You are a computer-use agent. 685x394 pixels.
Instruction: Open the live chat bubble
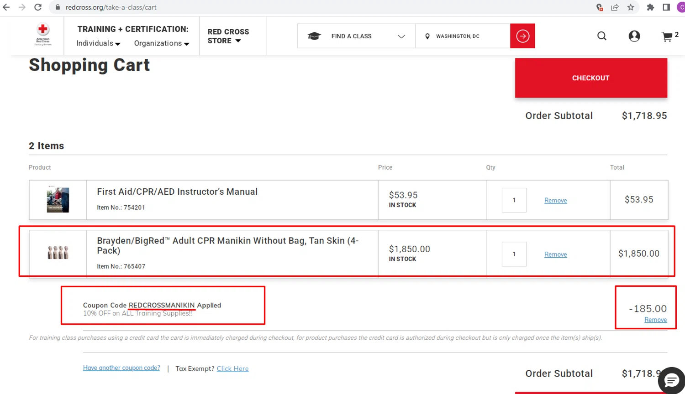tap(671, 380)
